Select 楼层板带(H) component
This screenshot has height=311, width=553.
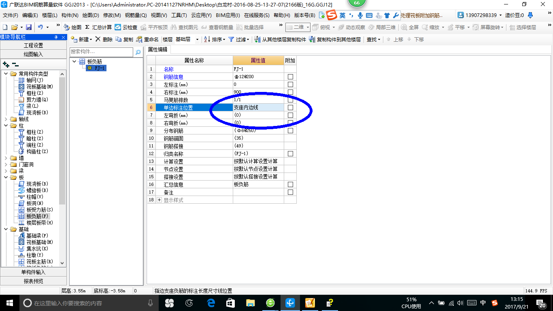36,223
